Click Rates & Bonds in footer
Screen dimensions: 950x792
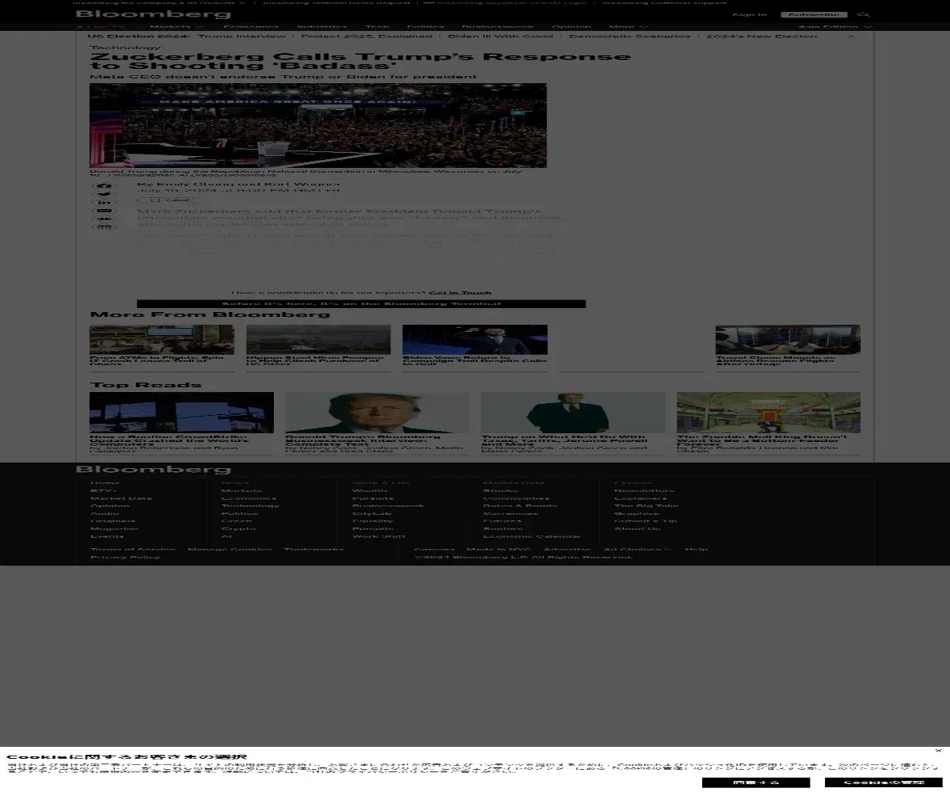pyautogui.click(x=520, y=506)
